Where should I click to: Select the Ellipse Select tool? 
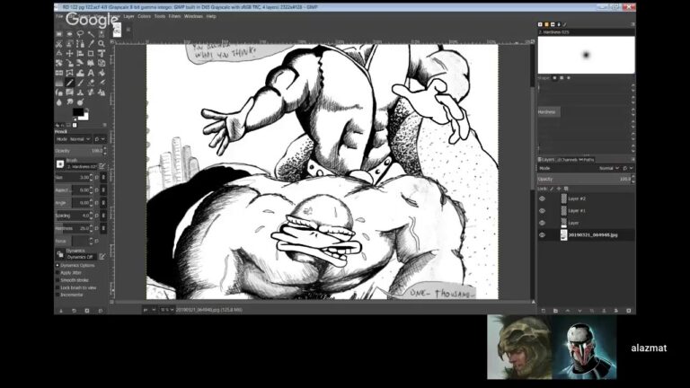pos(69,34)
